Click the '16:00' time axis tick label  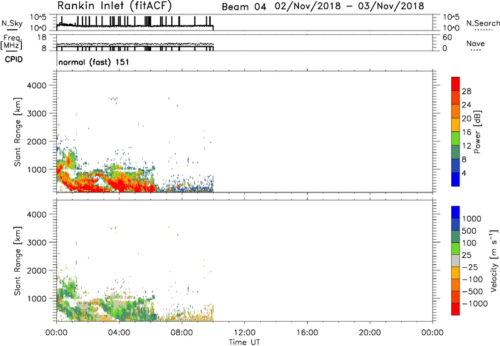point(307,333)
